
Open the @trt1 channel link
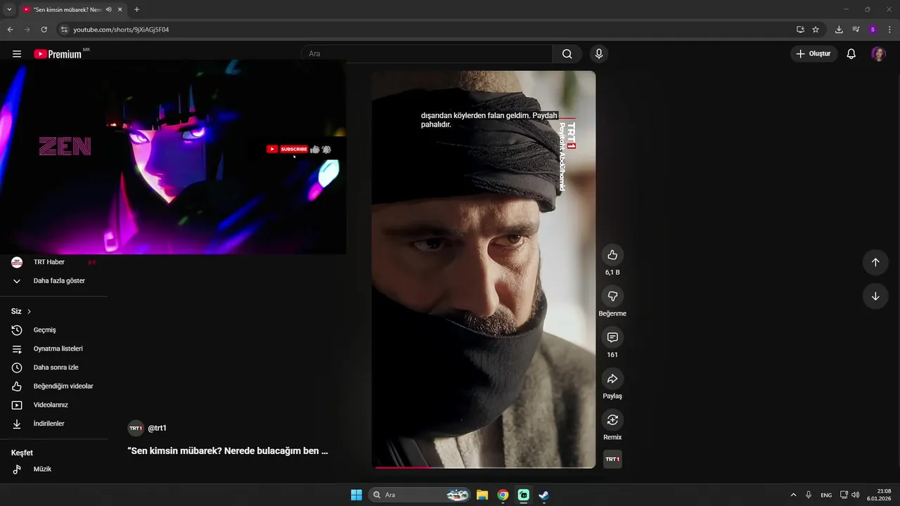[157, 428]
